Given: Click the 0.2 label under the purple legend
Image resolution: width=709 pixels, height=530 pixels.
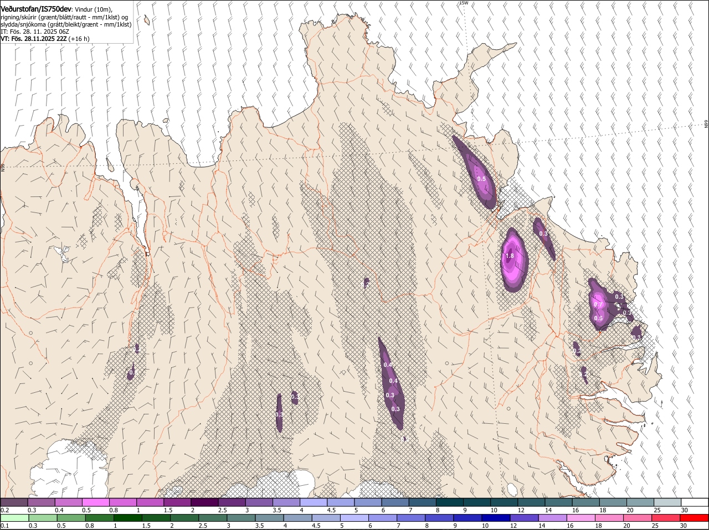Looking at the screenshot, I should [4, 510].
